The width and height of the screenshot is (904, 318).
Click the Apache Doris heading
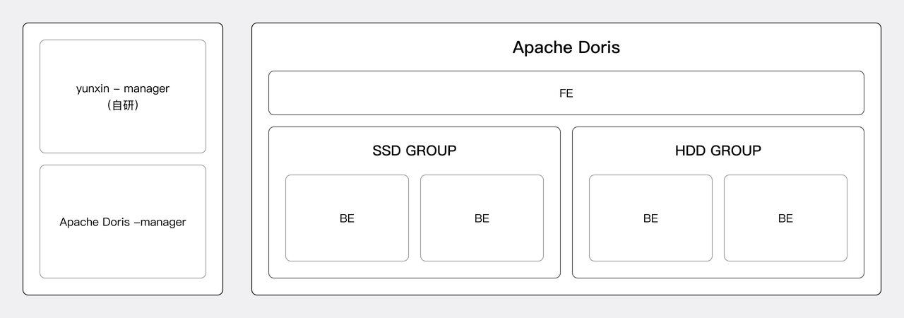[x=566, y=47]
